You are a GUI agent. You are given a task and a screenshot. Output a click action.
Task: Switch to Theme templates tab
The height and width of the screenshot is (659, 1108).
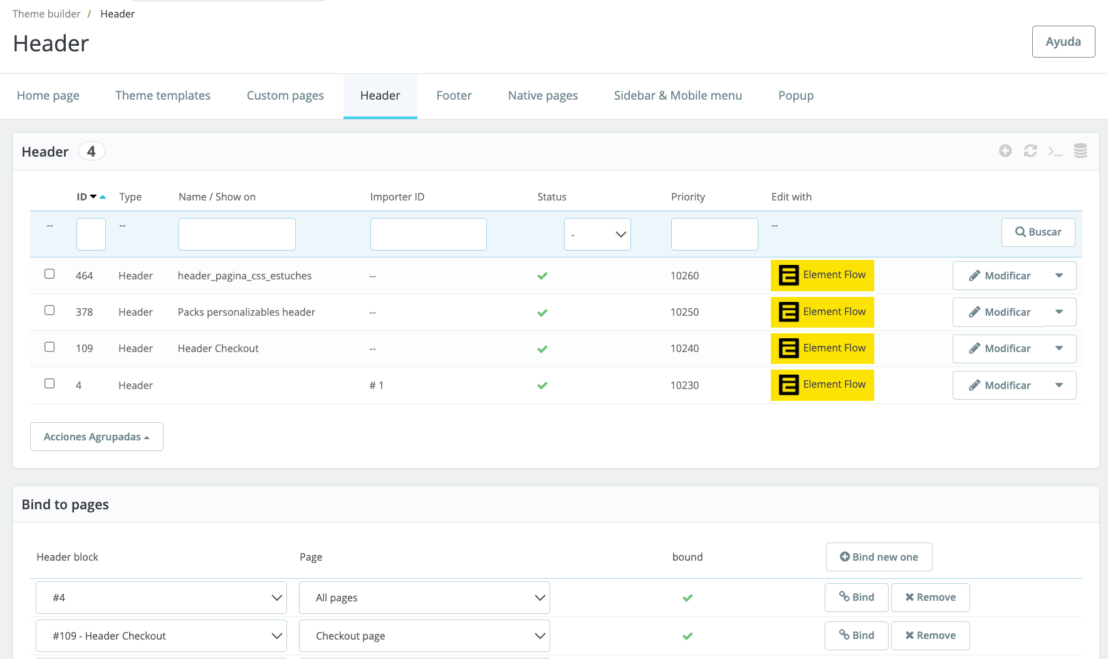click(163, 96)
